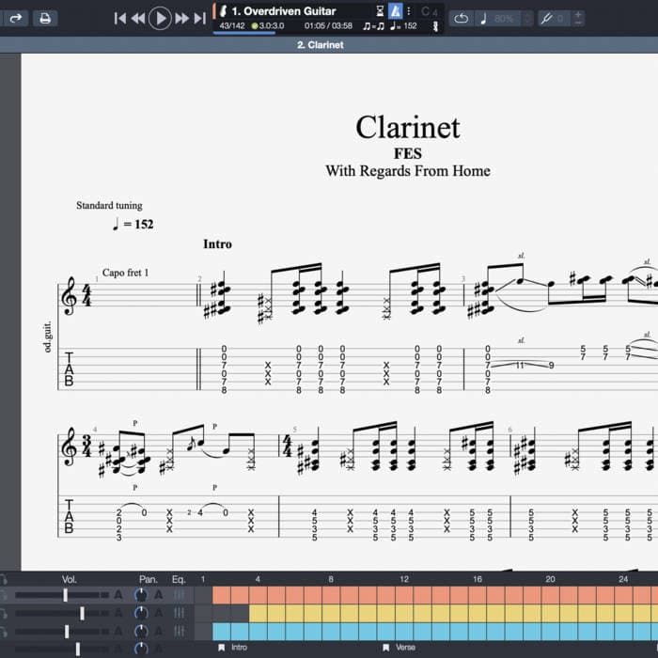Image resolution: width=658 pixels, height=658 pixels.
Task: Click the plus/minus tonality stepper
Action: 578,19
